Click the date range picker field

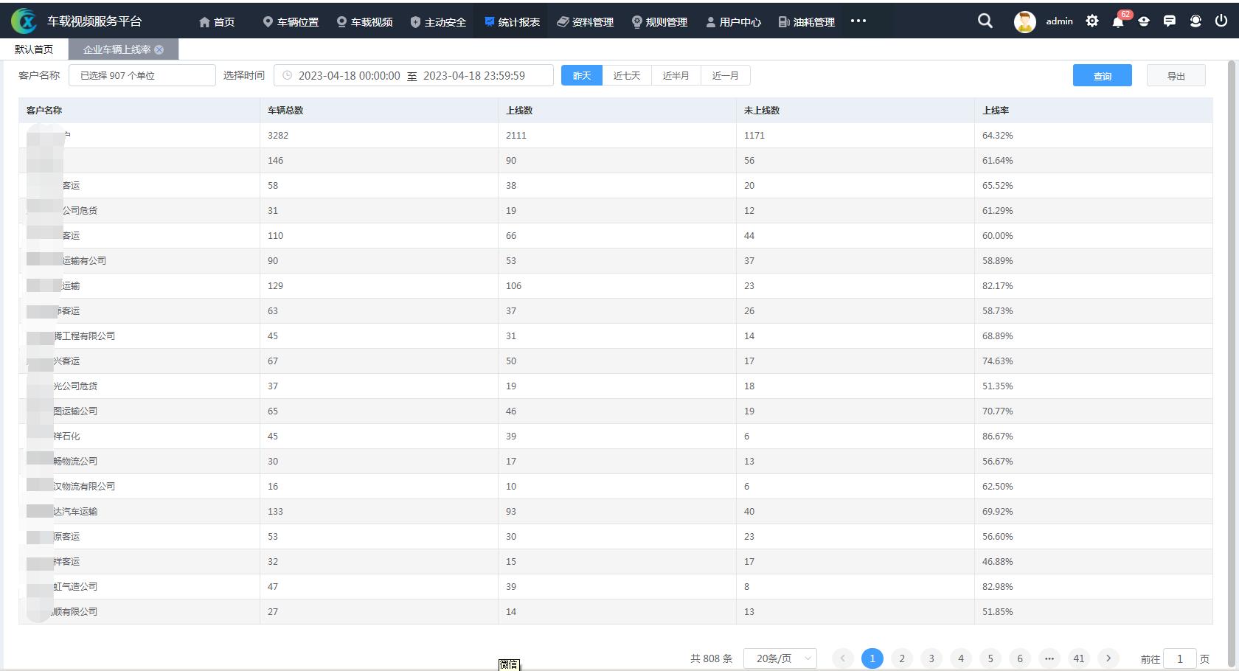413,75
